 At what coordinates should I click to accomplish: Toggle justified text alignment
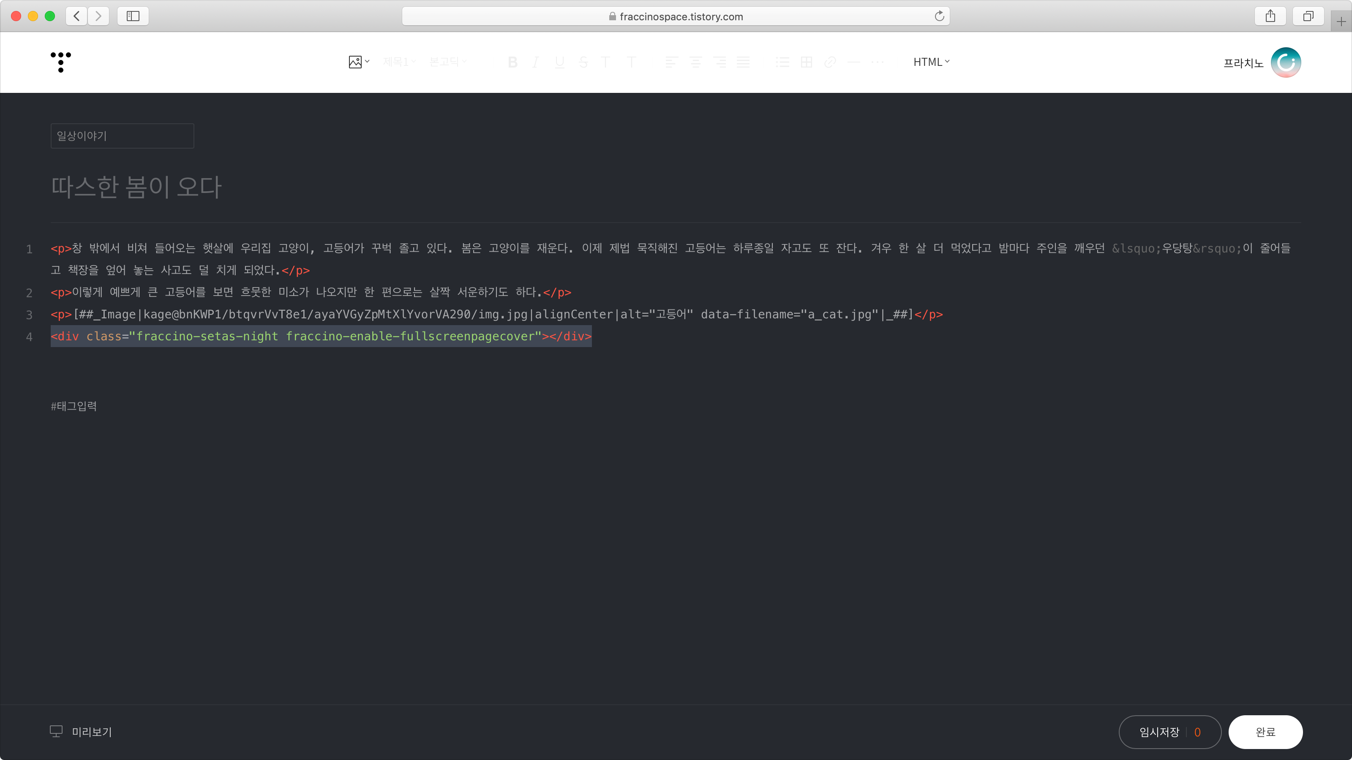pyautogui.click(x=744, y=62)
